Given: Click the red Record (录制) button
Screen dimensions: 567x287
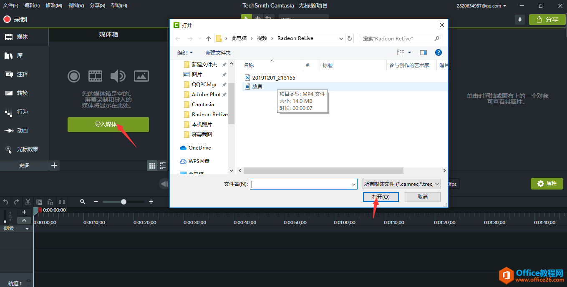Looking at the screenshot, I should coord(15,20).
